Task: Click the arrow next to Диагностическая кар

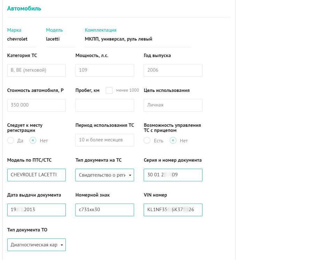Action: point(62,245)
